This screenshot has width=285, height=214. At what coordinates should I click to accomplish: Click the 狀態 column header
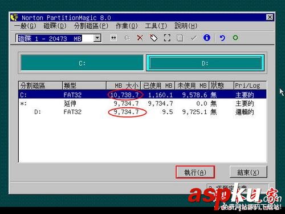[x=221, y=86]
